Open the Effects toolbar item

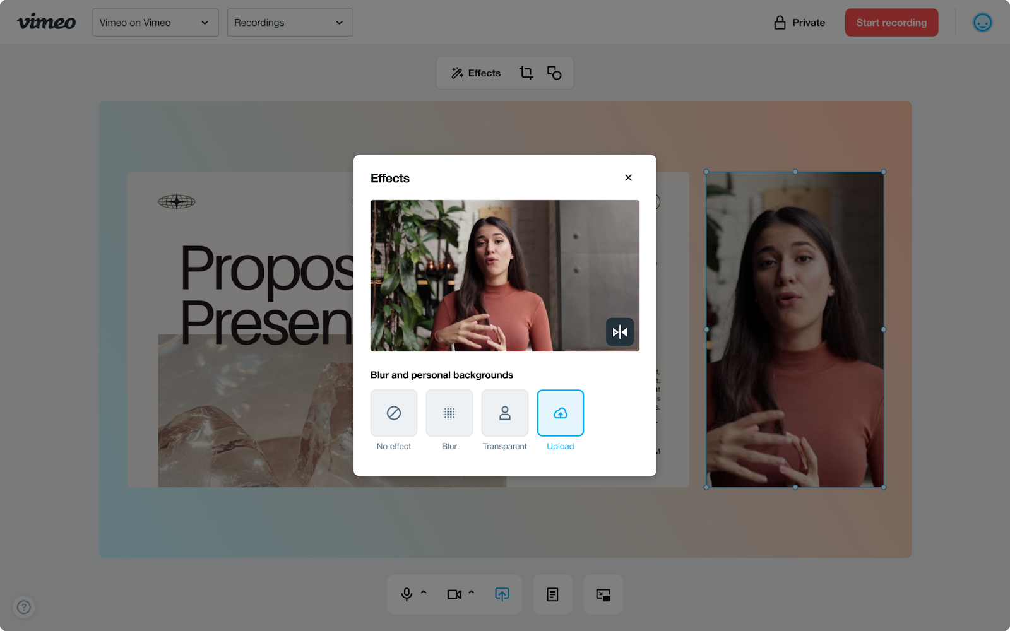point(476,73)
